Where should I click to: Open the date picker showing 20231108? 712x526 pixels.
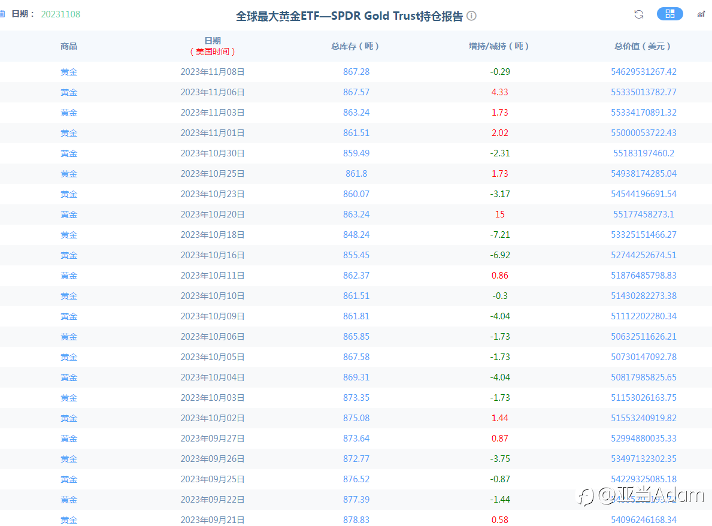click(60, 14)
